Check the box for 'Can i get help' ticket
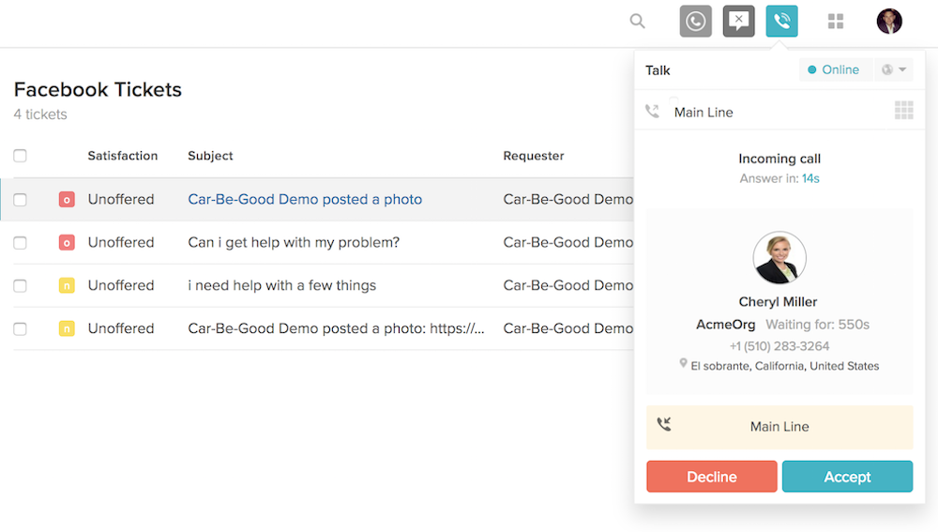Viewport: 938px width, 532px height. [x=21, y=243]
